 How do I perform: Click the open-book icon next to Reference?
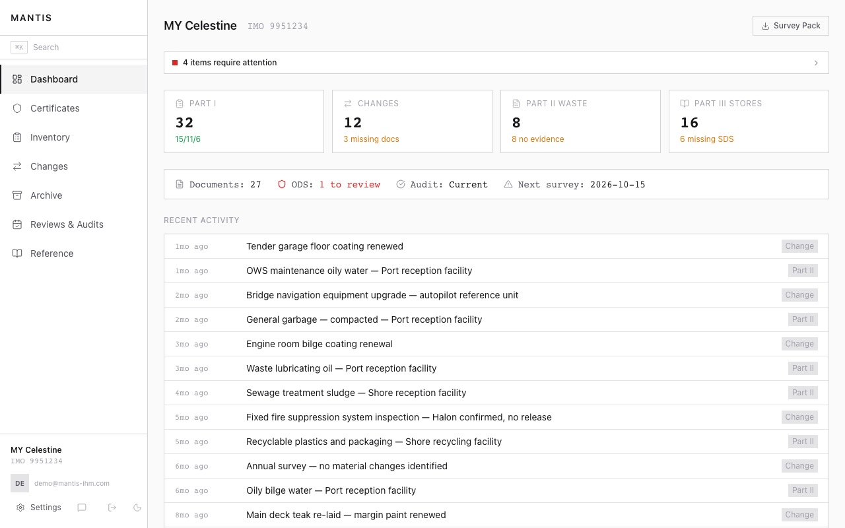click(17, 253)
